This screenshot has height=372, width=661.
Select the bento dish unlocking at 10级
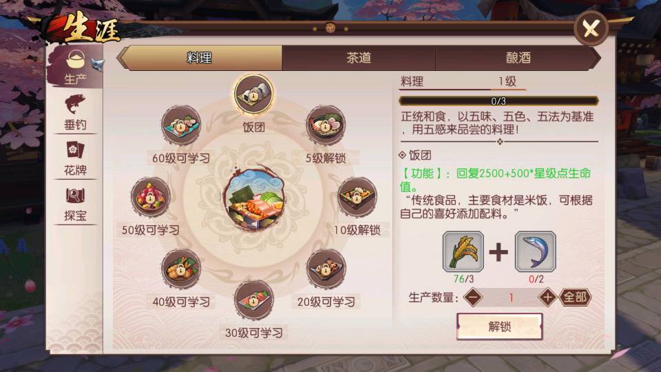(x=357, y=197)
